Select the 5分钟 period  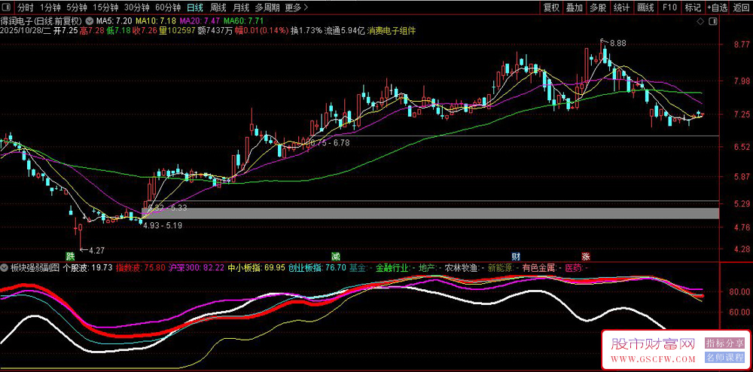[76, 8]
